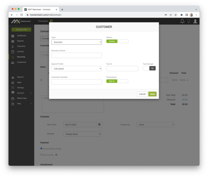
Task: Expand the Account submenu chevron
Action: point(31,93)
